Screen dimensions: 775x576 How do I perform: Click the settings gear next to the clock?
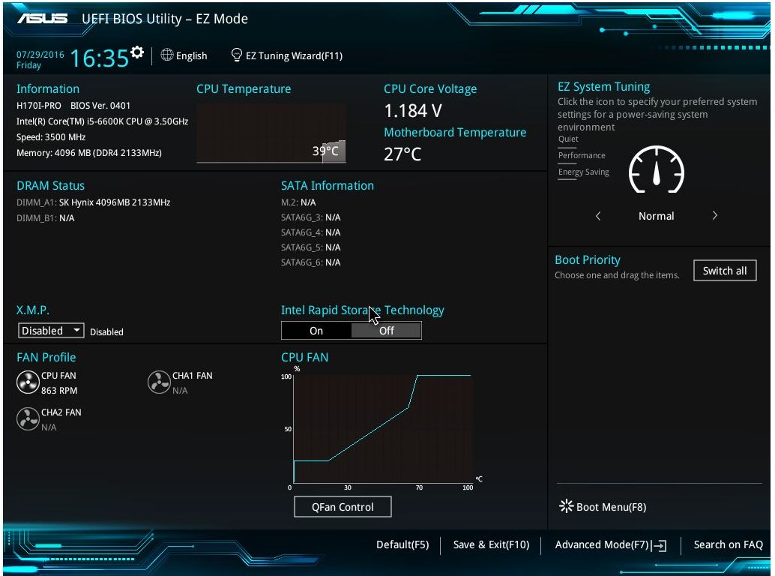[x=136, y=52]
